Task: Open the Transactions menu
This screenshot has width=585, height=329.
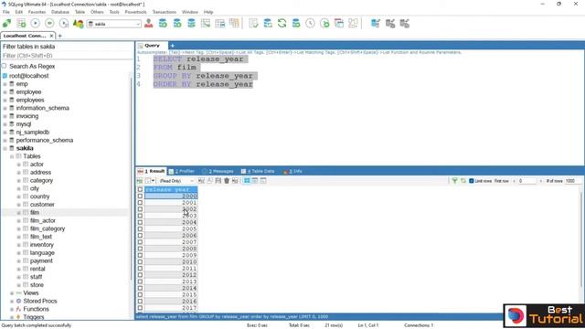Action: point(165,12)
